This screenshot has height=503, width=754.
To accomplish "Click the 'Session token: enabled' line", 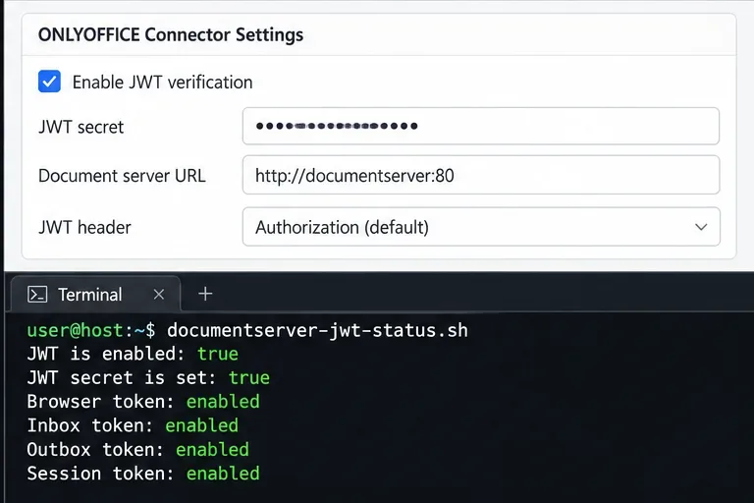I will tap(143, 474).
